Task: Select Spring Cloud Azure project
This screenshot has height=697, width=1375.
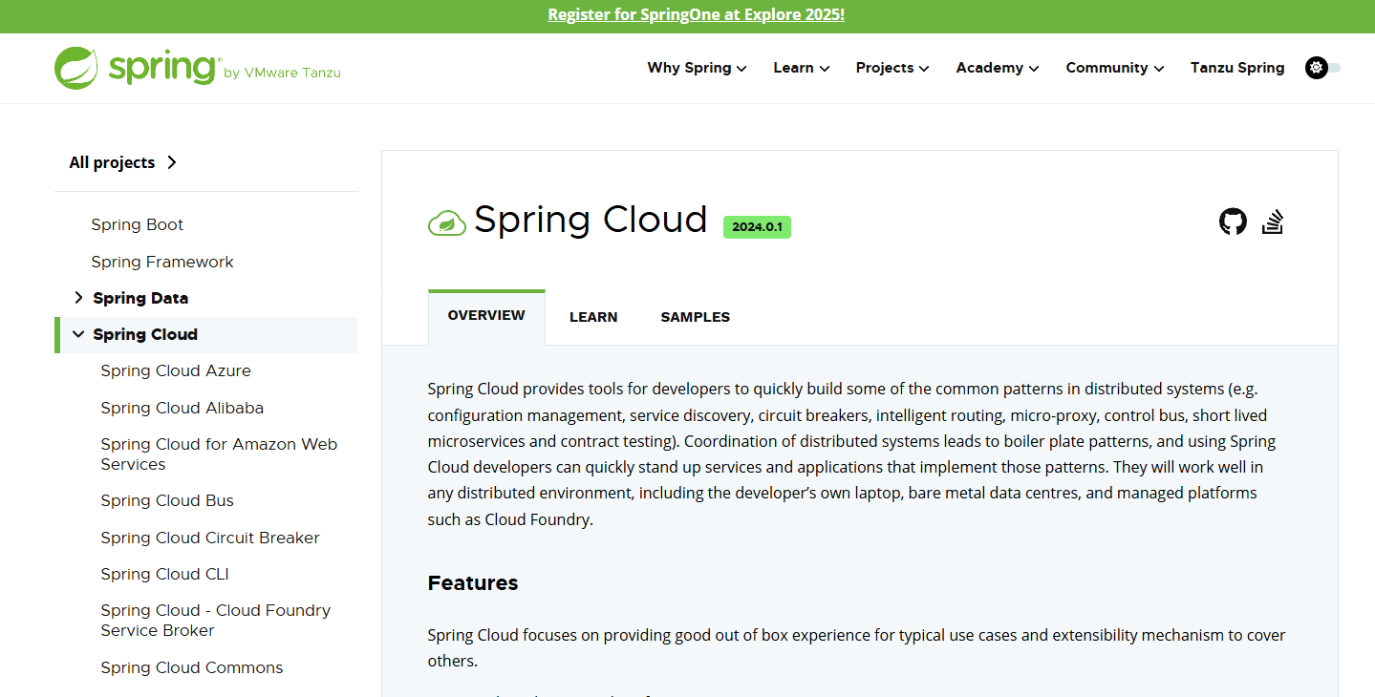Action: pos(176,370)
